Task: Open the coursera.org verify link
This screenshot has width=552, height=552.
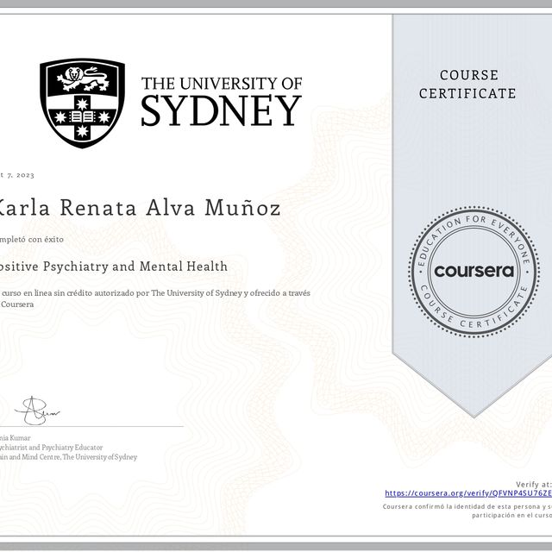Action: 468,493
